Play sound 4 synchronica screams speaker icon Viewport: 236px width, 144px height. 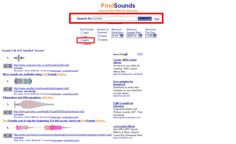[x=5, y=135]
